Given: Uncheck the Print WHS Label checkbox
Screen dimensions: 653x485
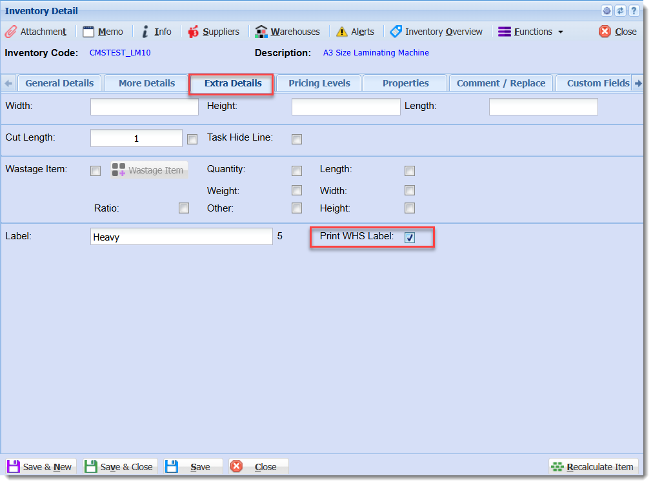Looking at the screenshot, I should click(410, 237).
